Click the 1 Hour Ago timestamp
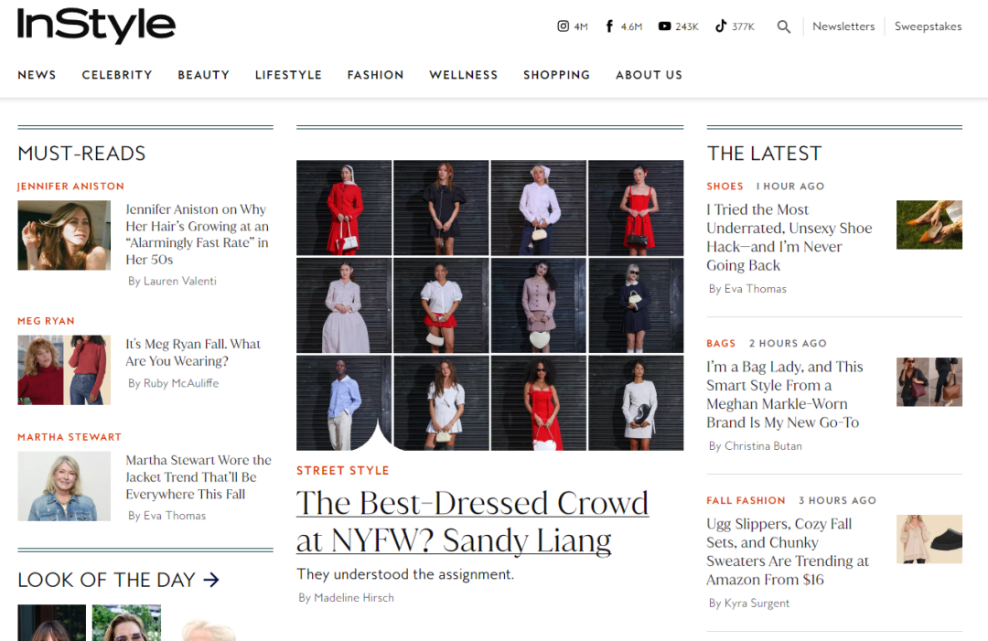The image size is (988, 641). pyautogui.click(x=790, y=187)
